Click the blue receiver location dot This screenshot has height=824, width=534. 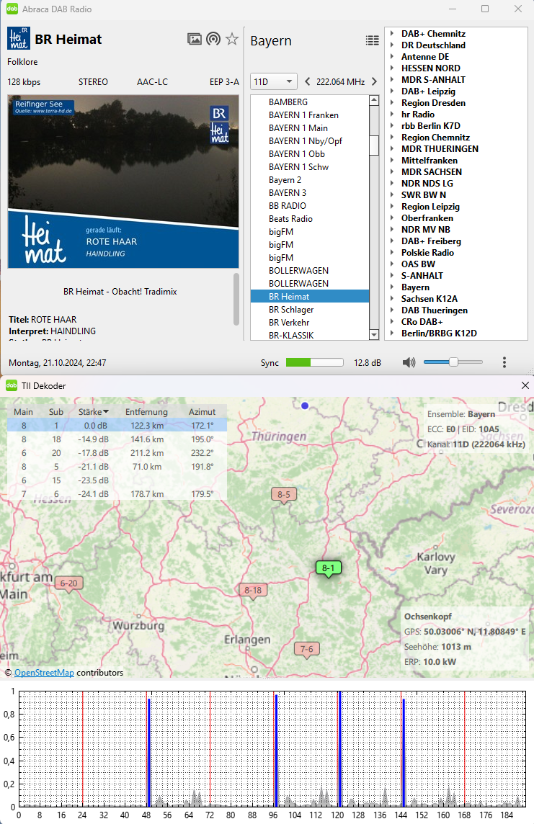(x=305, y=406)
